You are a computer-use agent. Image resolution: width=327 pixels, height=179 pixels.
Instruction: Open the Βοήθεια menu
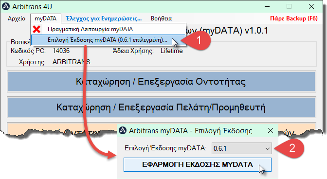pyautogui.click(x=161, y=18)
